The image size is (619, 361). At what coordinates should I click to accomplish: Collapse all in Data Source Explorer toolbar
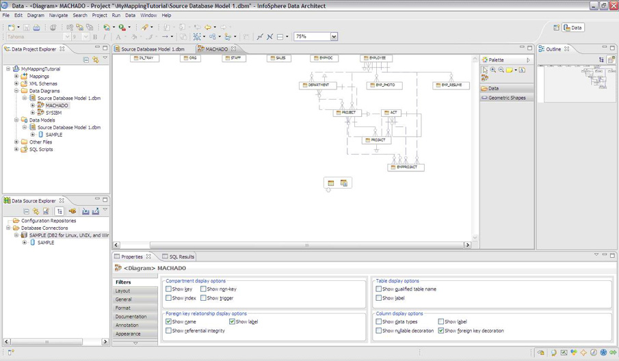26,211
